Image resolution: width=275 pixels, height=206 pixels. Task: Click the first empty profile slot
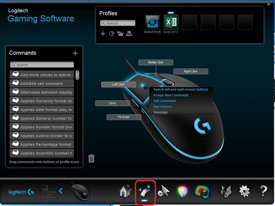(x=190, y=22)
